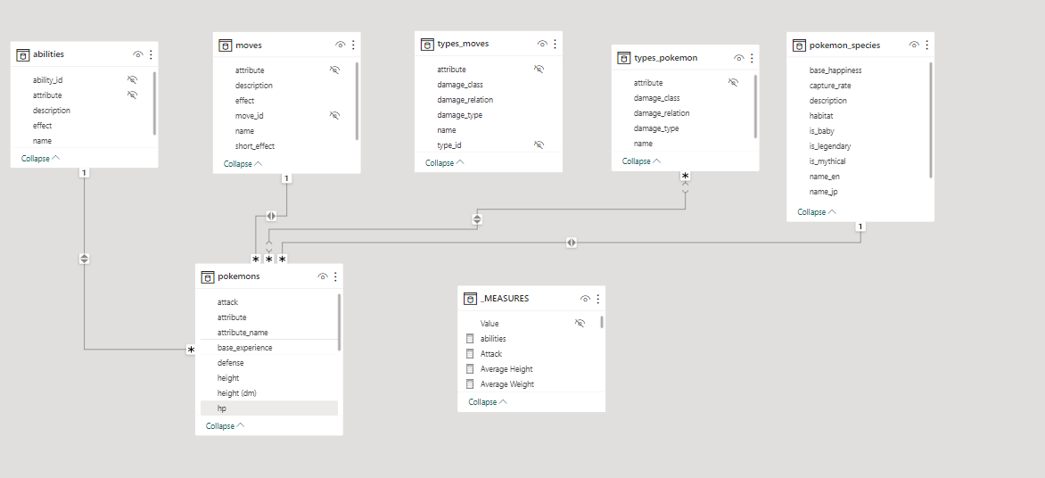Open more options for pokemon_species table
This screenshot has width=1045, height=478.
[x=927, y=45]
